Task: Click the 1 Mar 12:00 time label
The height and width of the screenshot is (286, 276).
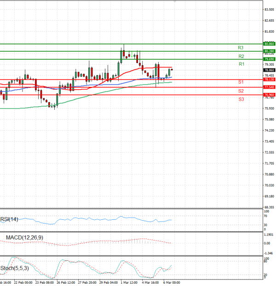Action: (x=129, y=282)
